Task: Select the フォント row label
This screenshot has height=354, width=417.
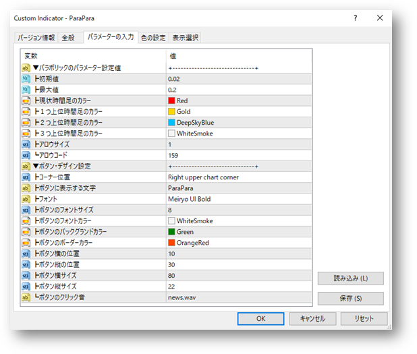Action: pos(46,199)
